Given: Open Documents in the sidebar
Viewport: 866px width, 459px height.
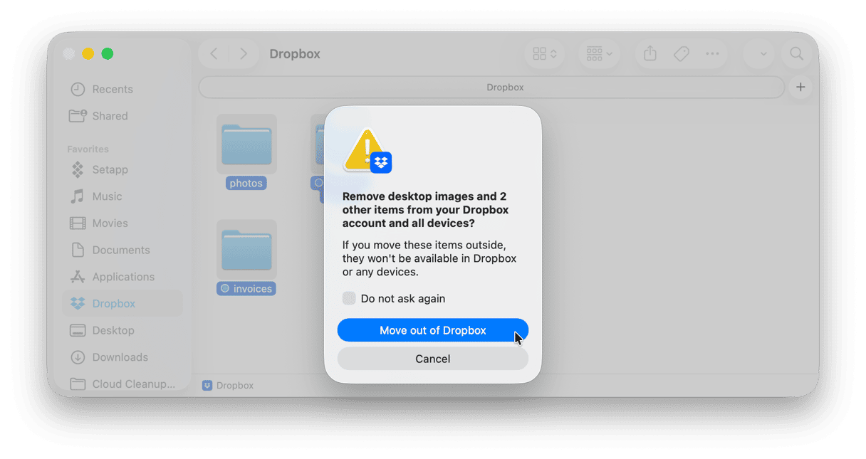Looking at the screenshot, I should (x=122, y=250).
